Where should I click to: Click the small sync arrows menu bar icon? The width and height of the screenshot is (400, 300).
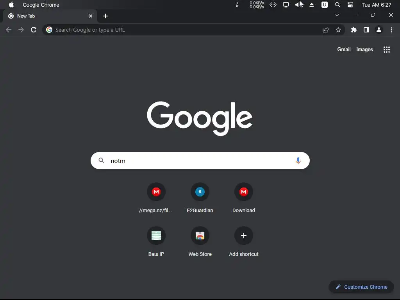tap(237, 5)
